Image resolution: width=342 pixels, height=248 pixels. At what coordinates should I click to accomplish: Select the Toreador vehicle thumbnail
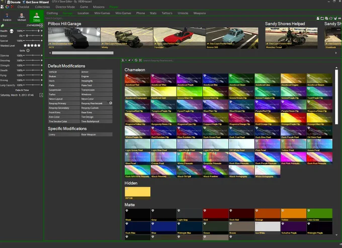(x=180, y=38)
